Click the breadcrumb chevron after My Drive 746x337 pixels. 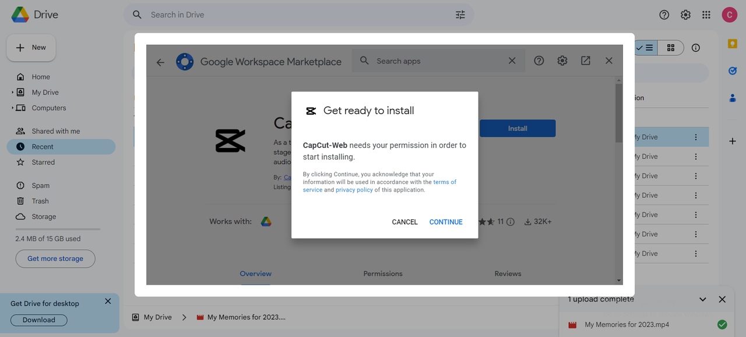point(184,317)
